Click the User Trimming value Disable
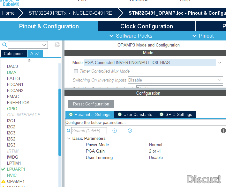The height and width of the screenshot is (187, 226). [156, 157]
